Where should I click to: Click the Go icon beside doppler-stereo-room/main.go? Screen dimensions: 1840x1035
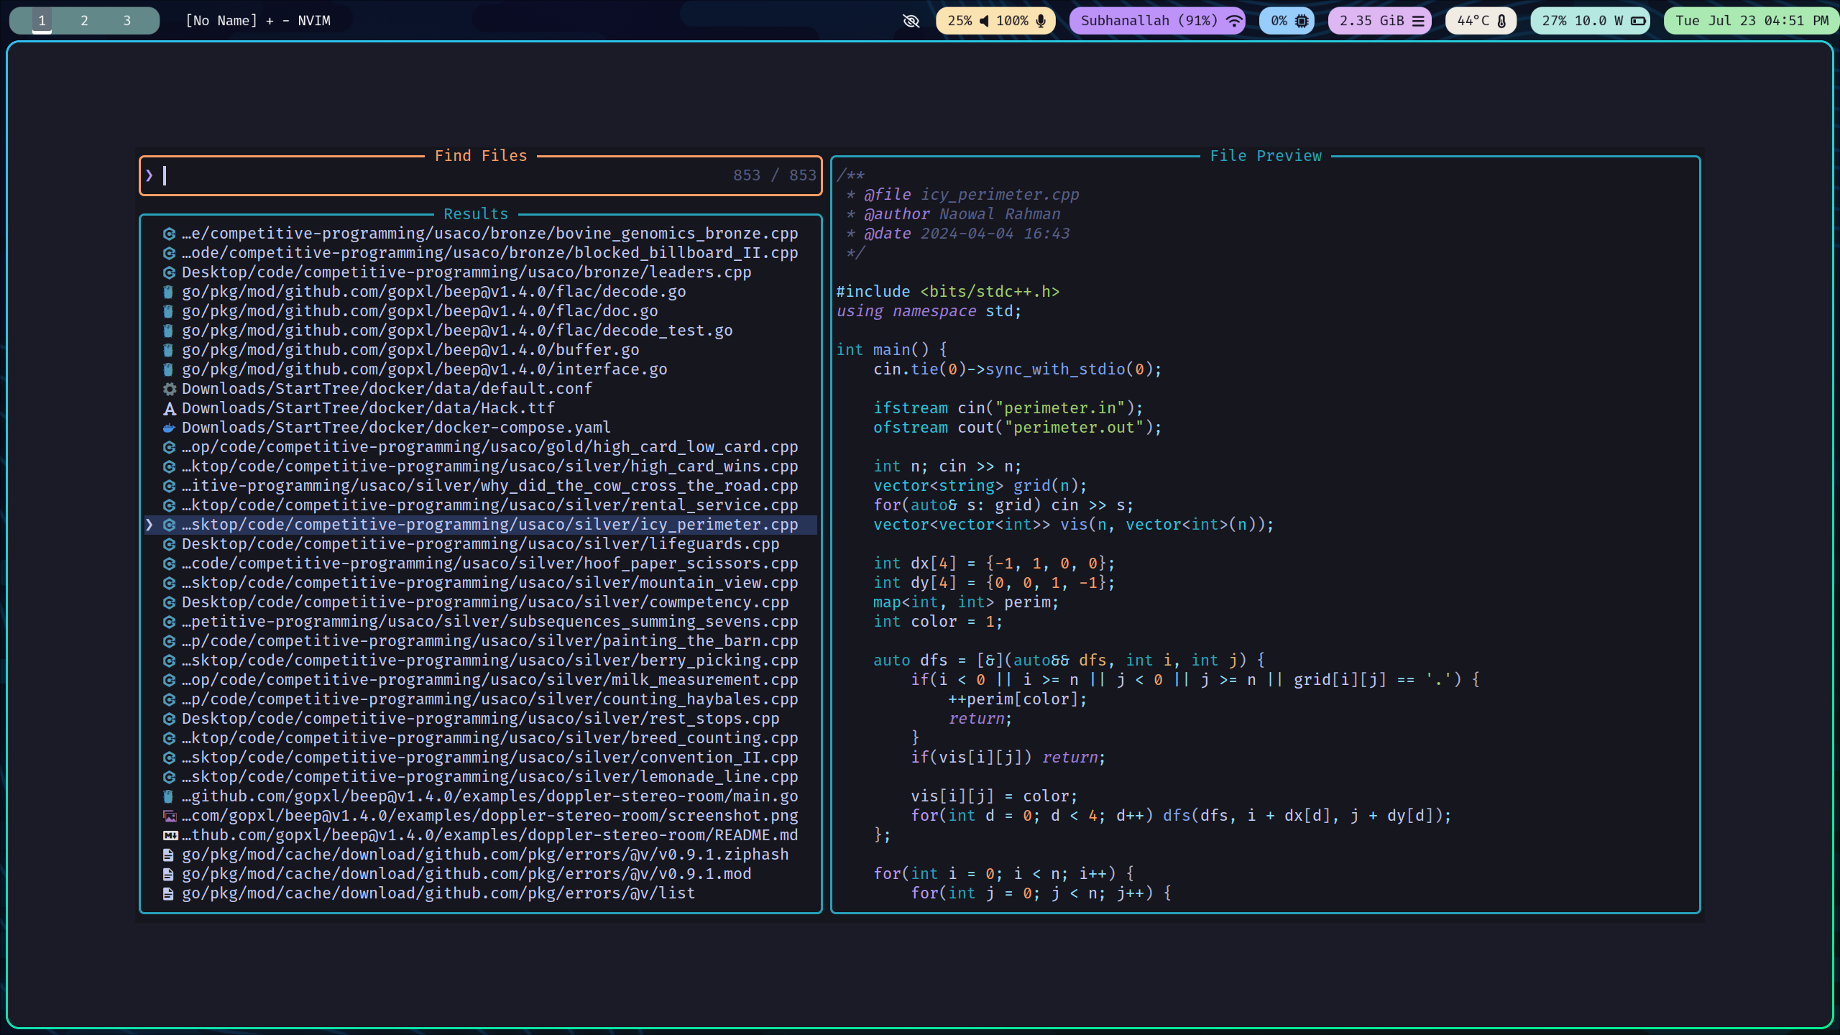(x=168, y=796)
